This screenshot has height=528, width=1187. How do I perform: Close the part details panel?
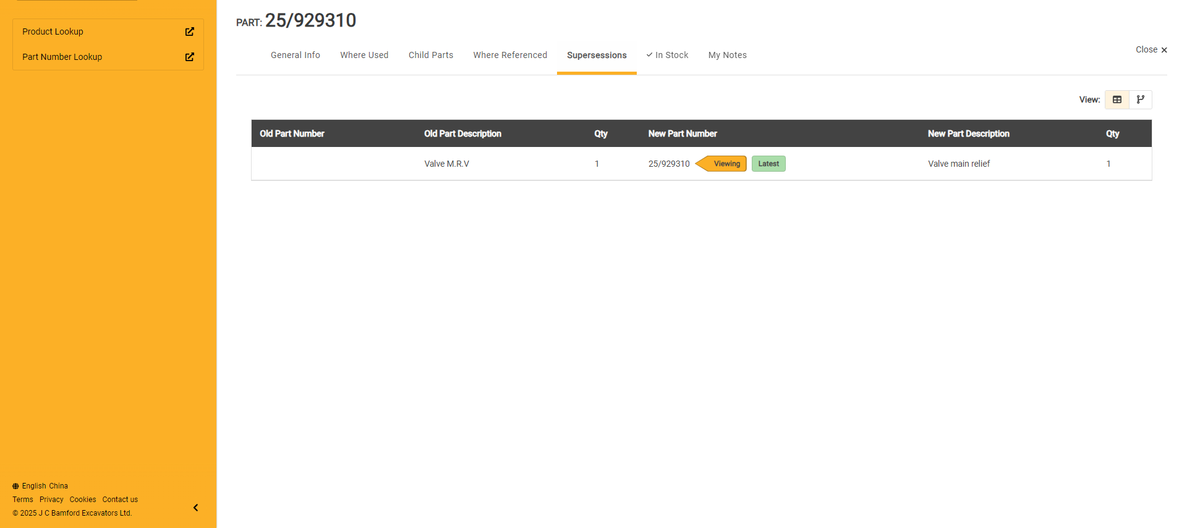tap(1151, 50)
